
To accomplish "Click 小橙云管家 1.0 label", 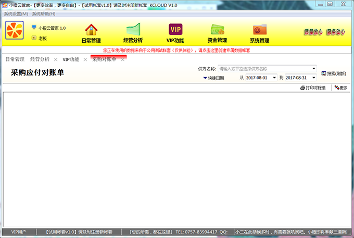I will 52,28.
